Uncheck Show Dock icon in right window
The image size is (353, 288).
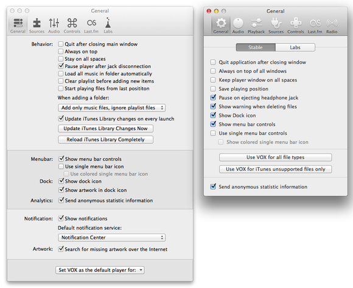pyautogui.click(x=213, y=115)
